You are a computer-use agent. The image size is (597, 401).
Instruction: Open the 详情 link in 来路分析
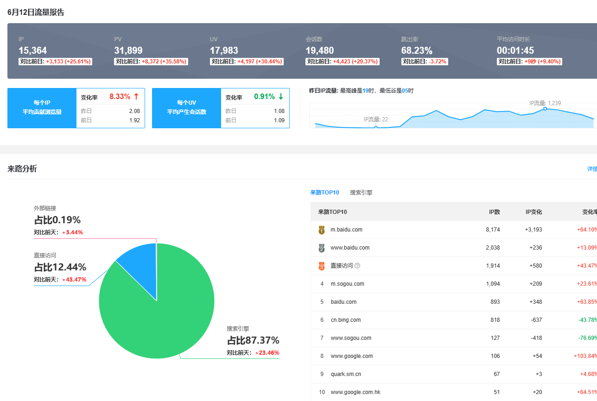(592, 169)
